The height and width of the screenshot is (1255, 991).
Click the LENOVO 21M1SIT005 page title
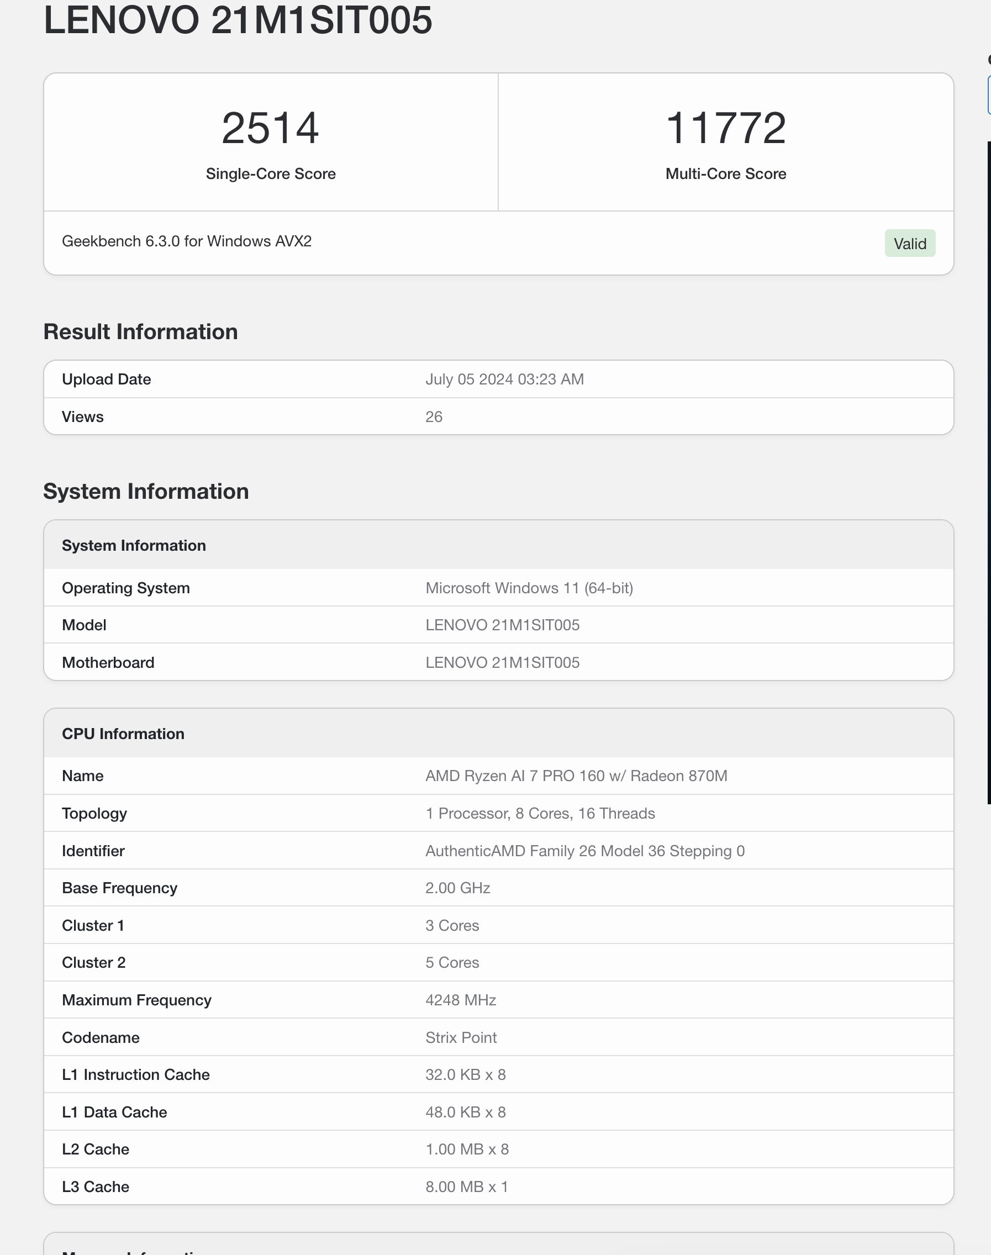point(238,20)
